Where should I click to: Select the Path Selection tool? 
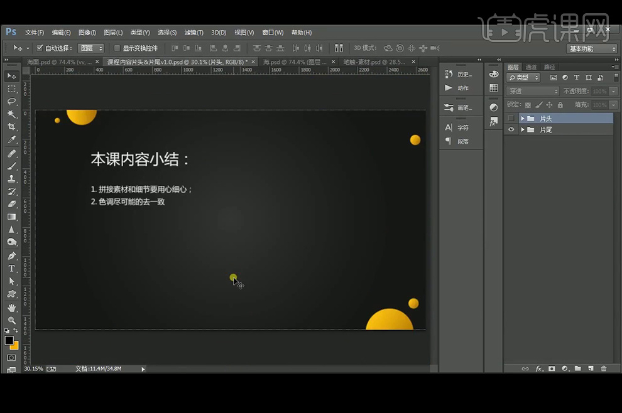point(11,281)
